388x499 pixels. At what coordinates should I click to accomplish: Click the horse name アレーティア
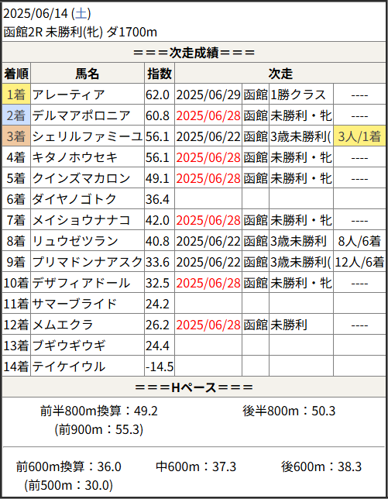68,95
